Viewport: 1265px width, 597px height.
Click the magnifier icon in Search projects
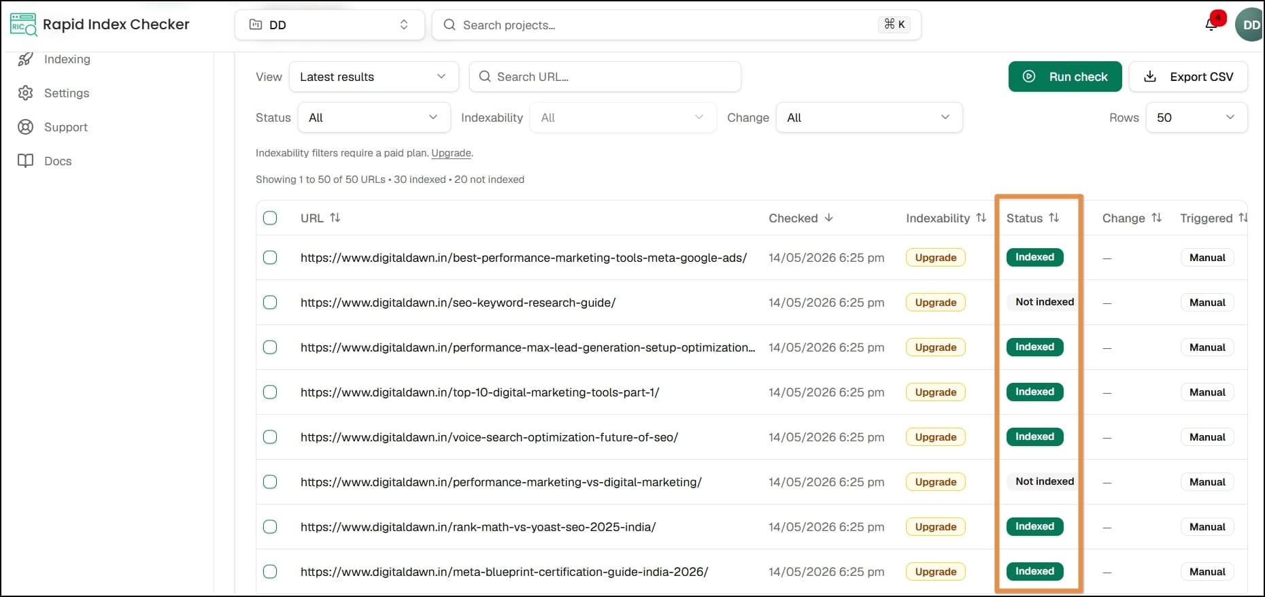click(x=450, y=24)
